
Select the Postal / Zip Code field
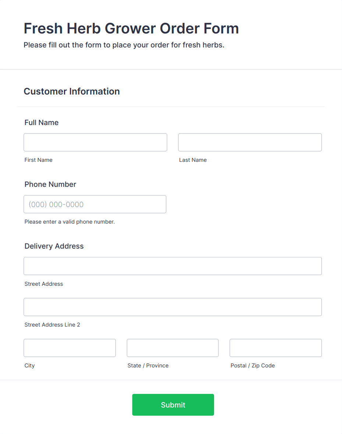(275, 348)
